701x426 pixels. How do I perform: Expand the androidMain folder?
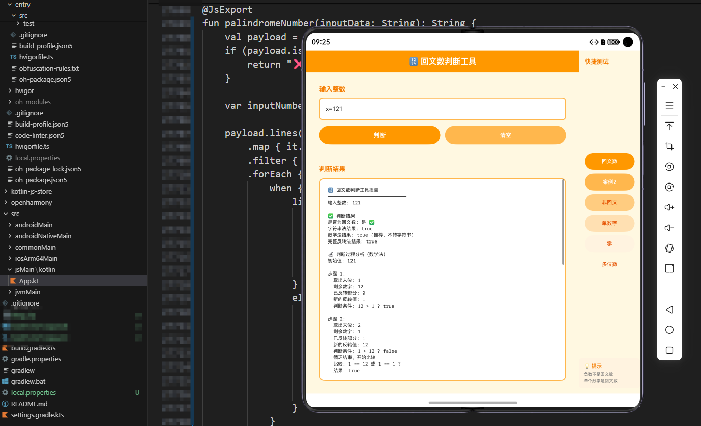click(x=10, y=225)
